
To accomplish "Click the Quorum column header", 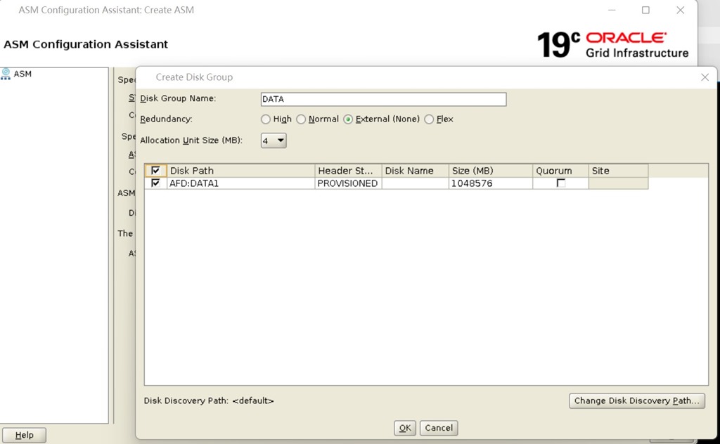I will (560, 171).
